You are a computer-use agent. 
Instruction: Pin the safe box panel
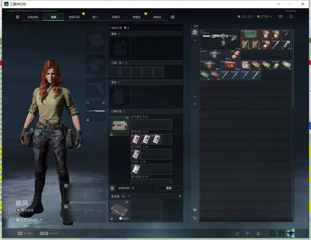[180, 196]
